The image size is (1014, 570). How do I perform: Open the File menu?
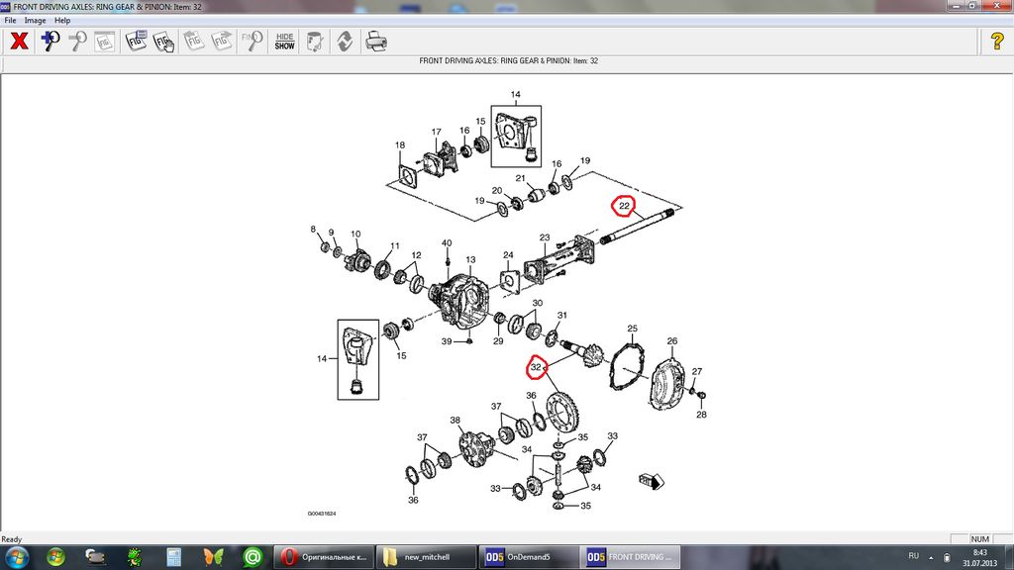tap(11, 20)
